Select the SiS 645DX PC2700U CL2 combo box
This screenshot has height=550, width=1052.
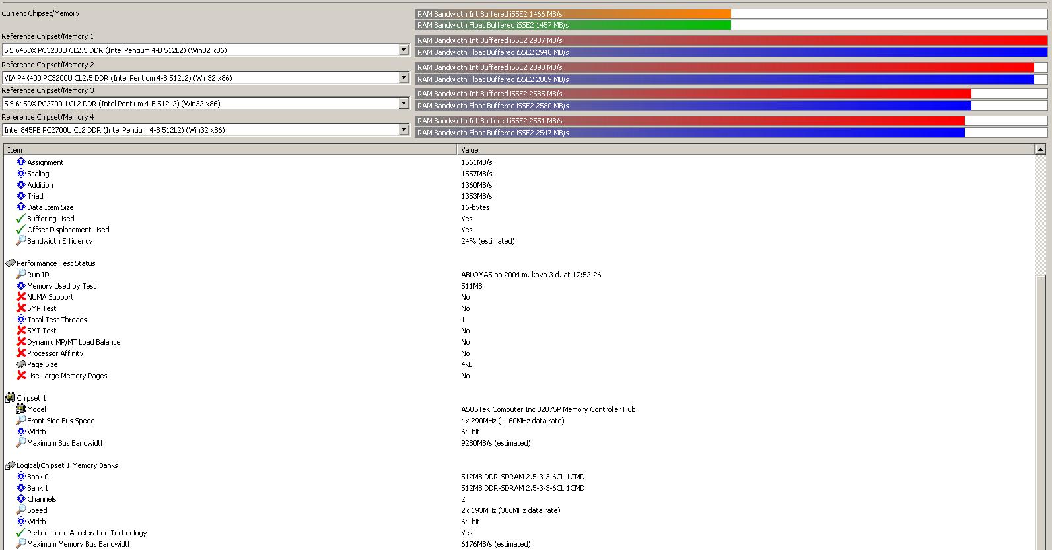pyautogui.click(x=206, y=104)
